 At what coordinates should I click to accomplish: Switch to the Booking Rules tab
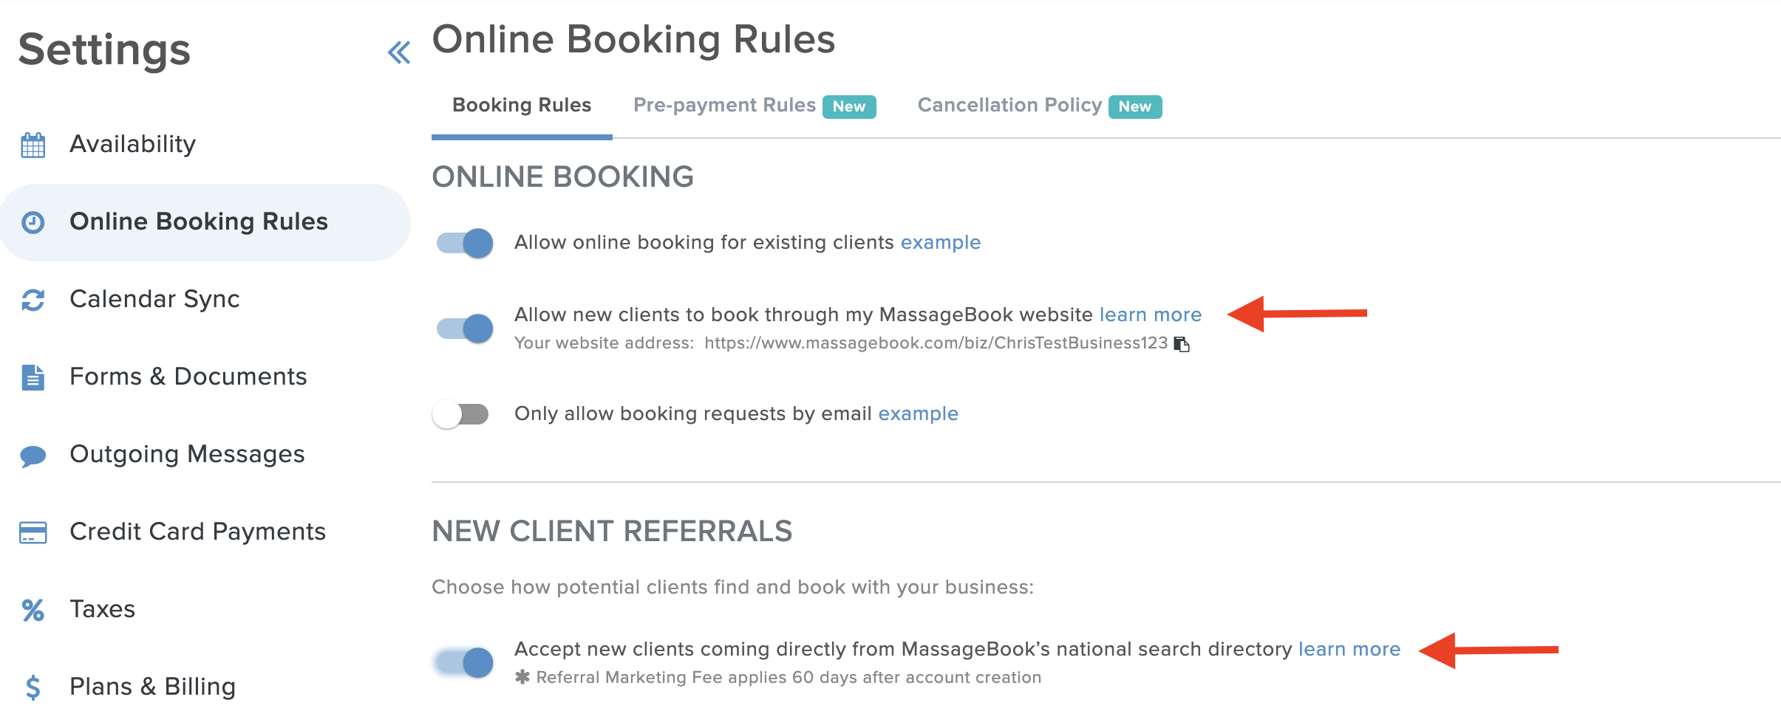pos(522,106)
